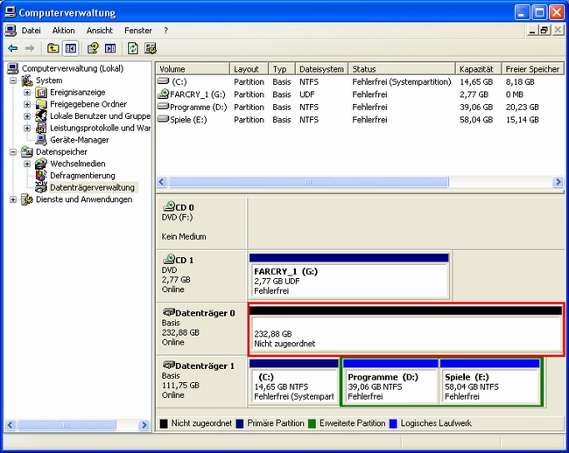Screen dimensions: 569x453
Task: Click the Freigegebene Ordner folder icon
Action: (x=41, y=104)
